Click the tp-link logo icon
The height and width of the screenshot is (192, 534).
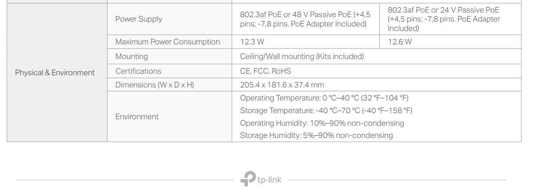pyautogui.click(x=248, y=179)
